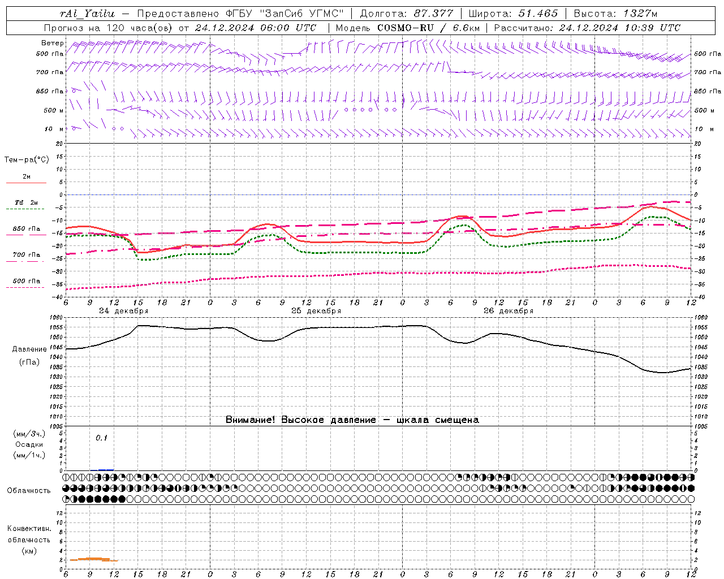Click the '700 гПа' temperature legend entry

click(x=27, y=255)
